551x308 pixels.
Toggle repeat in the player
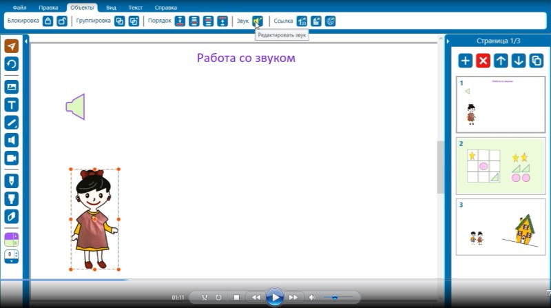pyautogui.click(x=218, y=298)
